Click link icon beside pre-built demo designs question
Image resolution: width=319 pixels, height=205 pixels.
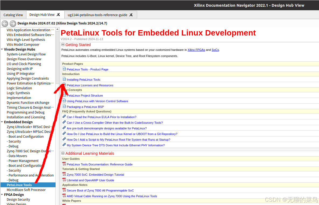click(x=64, y=128)
